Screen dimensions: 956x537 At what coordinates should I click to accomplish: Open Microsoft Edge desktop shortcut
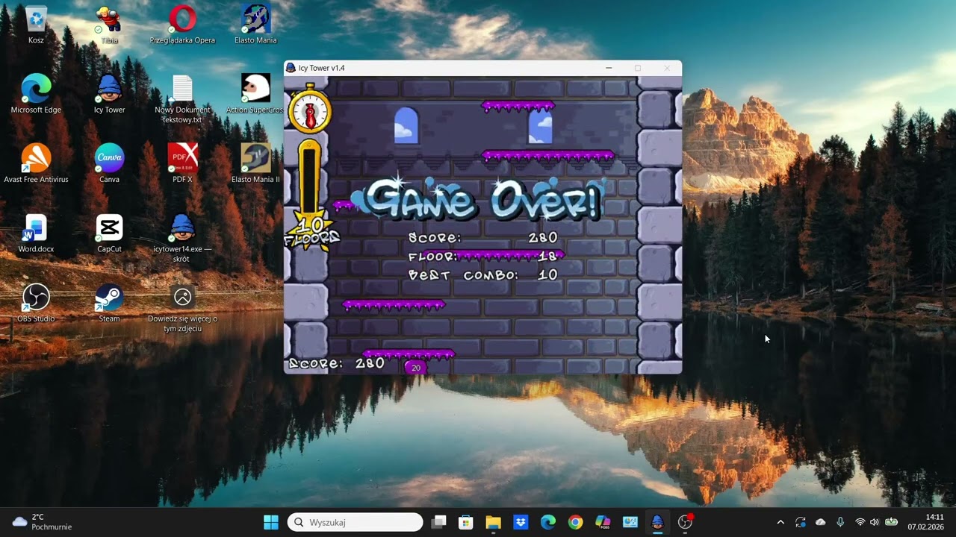coord(36,94)
